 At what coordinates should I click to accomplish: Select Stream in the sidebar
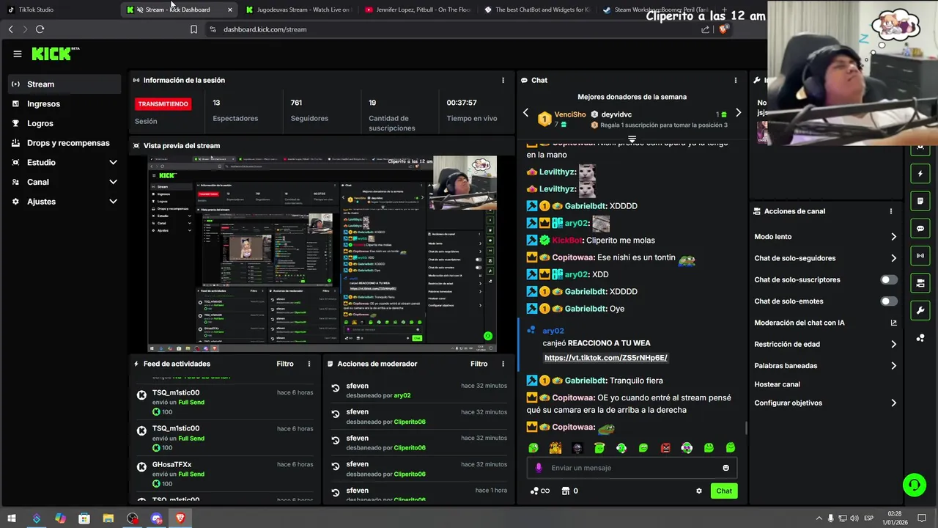(x=64, y=84)
